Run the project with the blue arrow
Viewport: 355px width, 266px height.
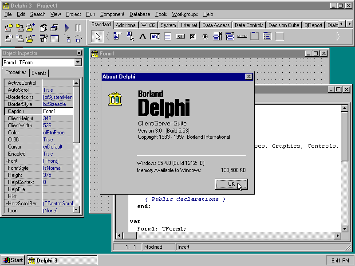point(67,27)
